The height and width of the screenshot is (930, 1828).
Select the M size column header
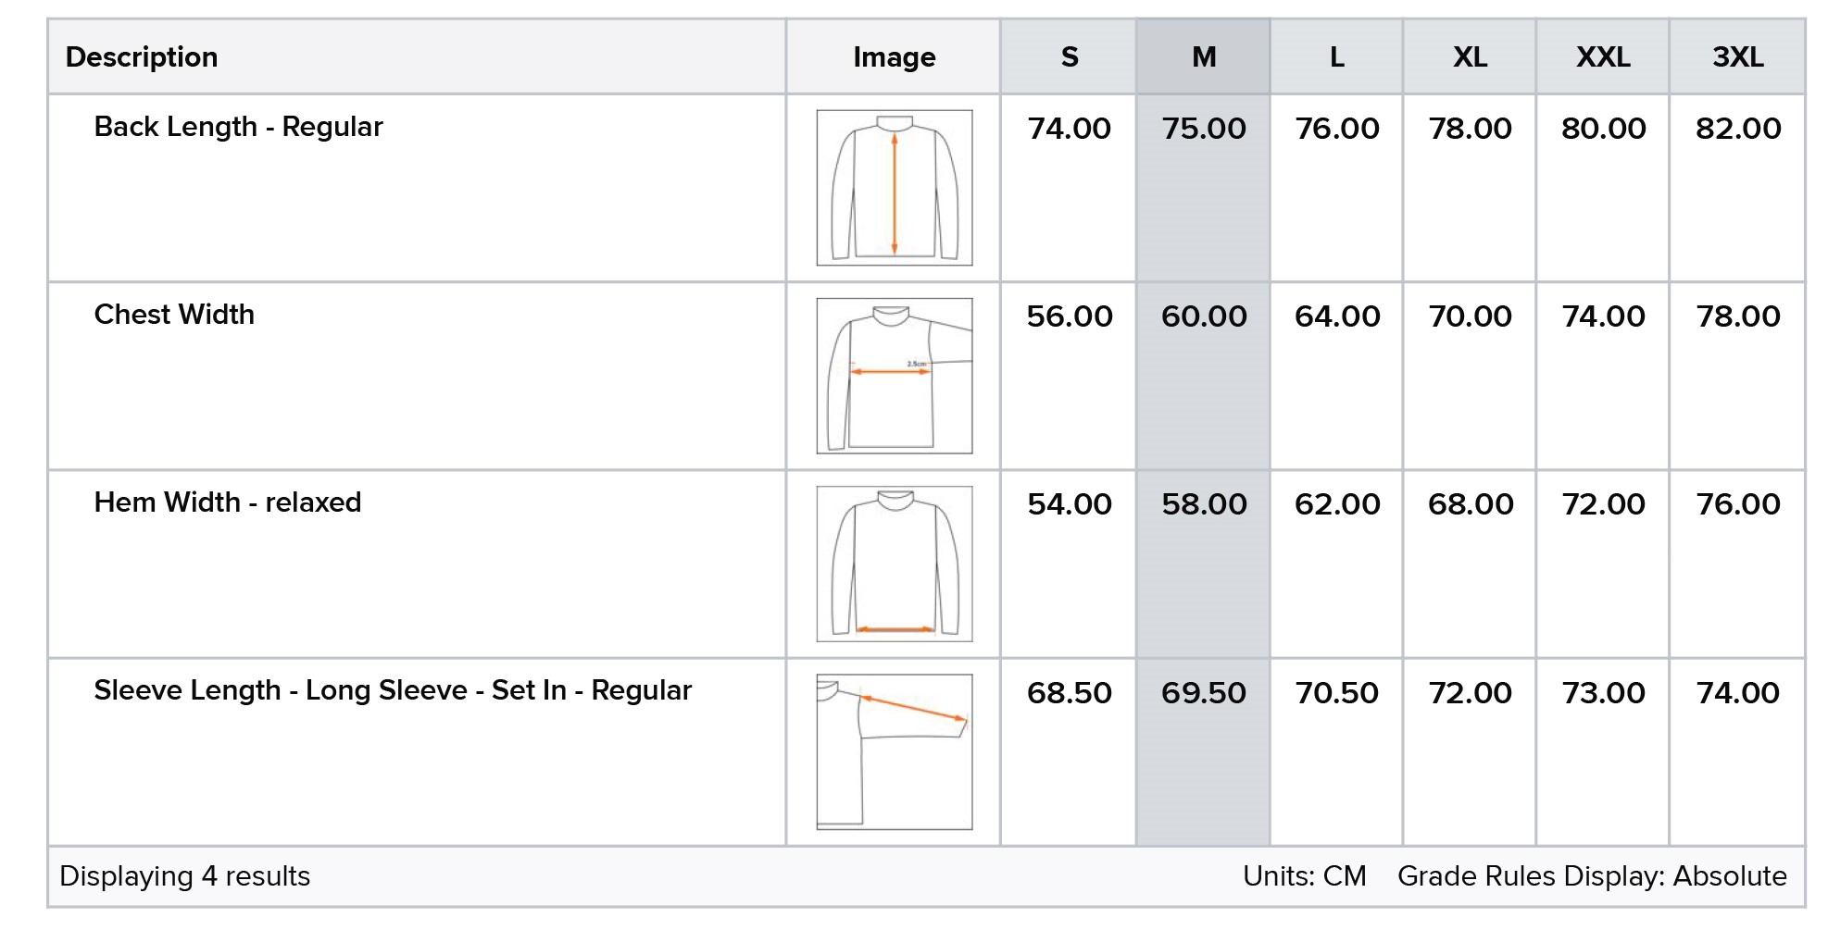click(x=1203, y=57)
